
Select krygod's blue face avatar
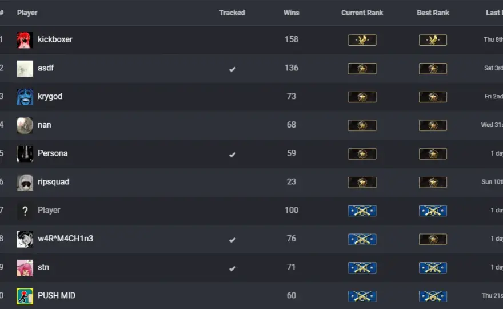click(x=25, y=97)
